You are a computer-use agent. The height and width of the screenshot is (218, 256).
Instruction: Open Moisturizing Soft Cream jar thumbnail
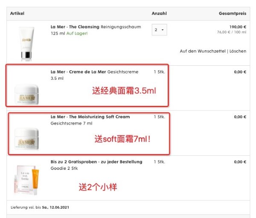26,139
